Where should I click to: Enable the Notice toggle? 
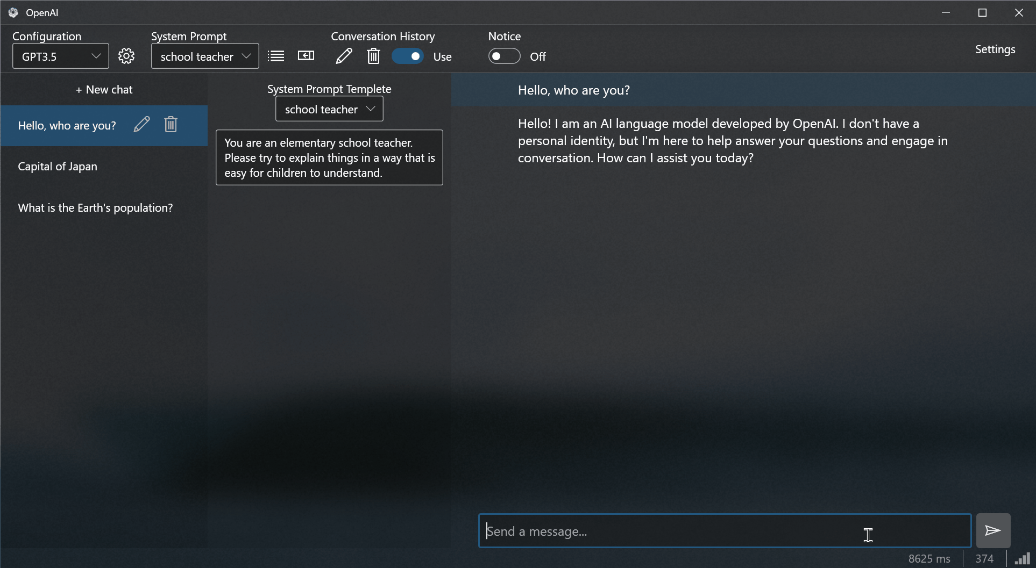pyautogui.click(x=504, y=56)
